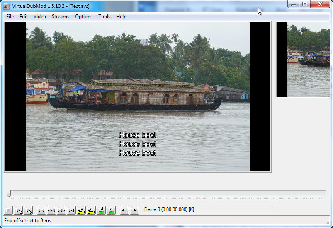Click the timeline position slider handle
This screenshot has width=333, height=228.
tap(9, 193)
